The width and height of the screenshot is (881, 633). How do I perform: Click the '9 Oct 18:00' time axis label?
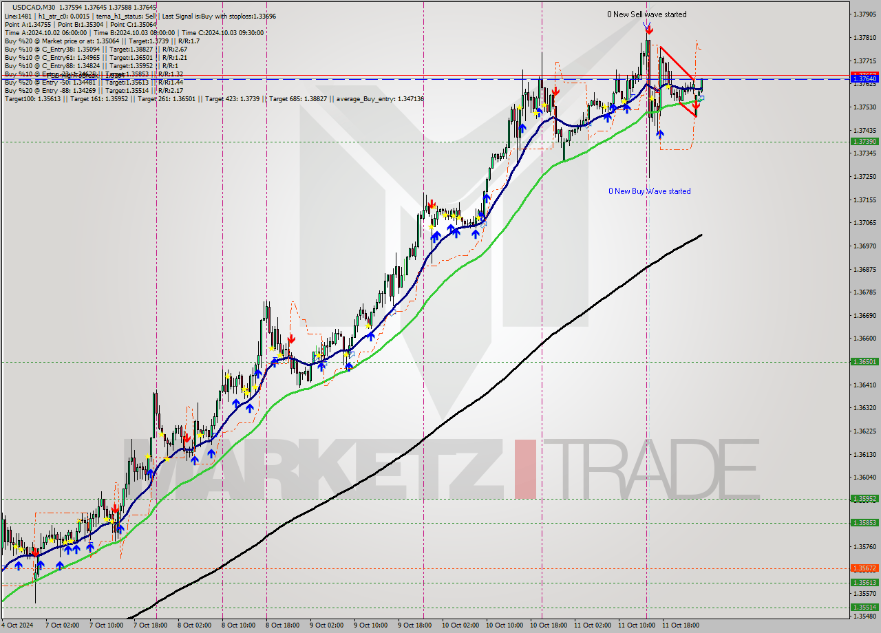point(416,625)
